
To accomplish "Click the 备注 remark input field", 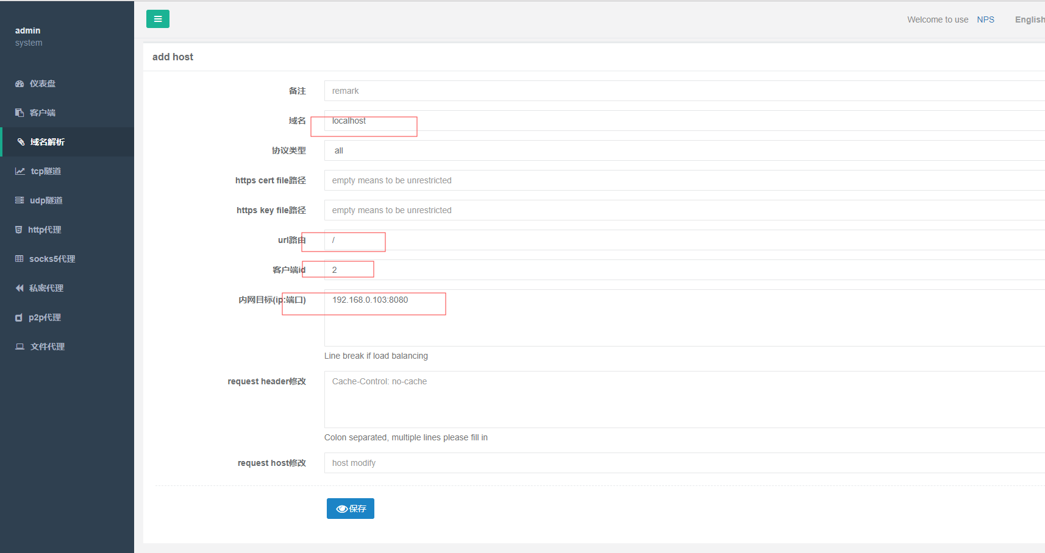I will click(685, 91).
